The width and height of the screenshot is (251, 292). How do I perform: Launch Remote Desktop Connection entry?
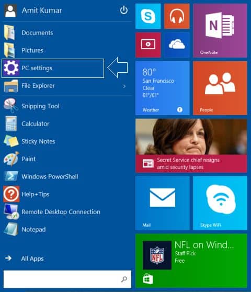click(67, 212)
